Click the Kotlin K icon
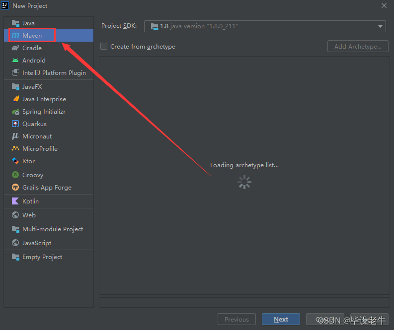Screen dimensions: 394x330 pyautogui.click(x=15, y=201)
